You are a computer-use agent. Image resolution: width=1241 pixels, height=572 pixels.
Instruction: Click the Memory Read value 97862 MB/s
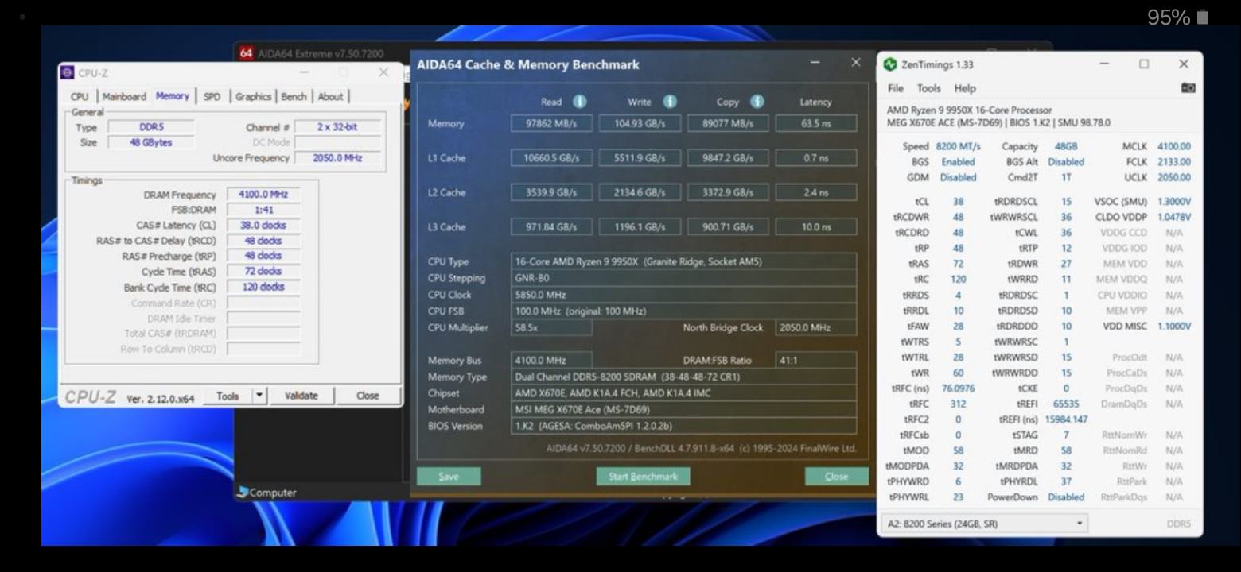point(551,123)
